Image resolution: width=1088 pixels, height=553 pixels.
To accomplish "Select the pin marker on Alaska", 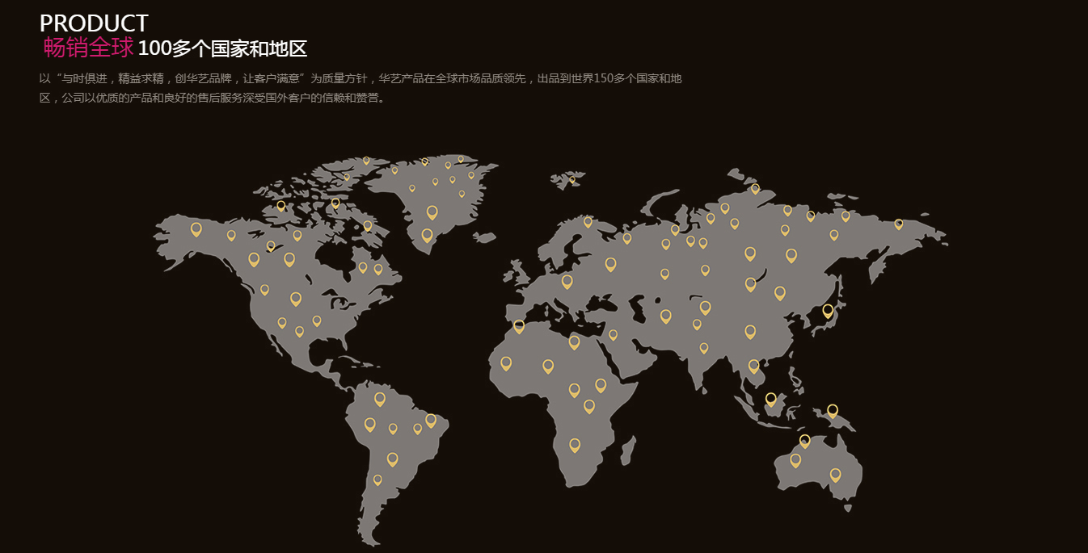I will [x=196, y=229].
